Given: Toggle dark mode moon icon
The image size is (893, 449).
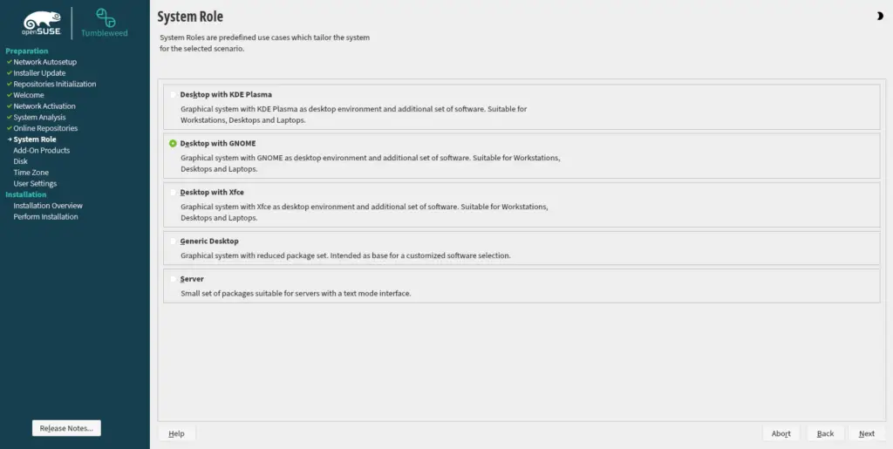Looking at the screenshot, I should [878, 16].
